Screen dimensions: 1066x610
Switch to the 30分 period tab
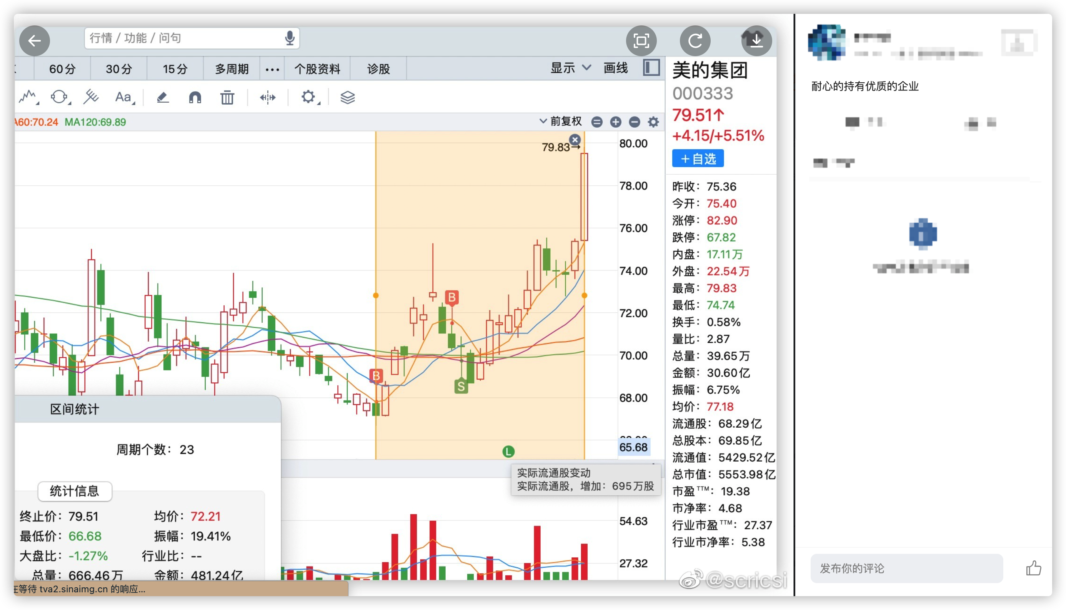coord(118,69)
